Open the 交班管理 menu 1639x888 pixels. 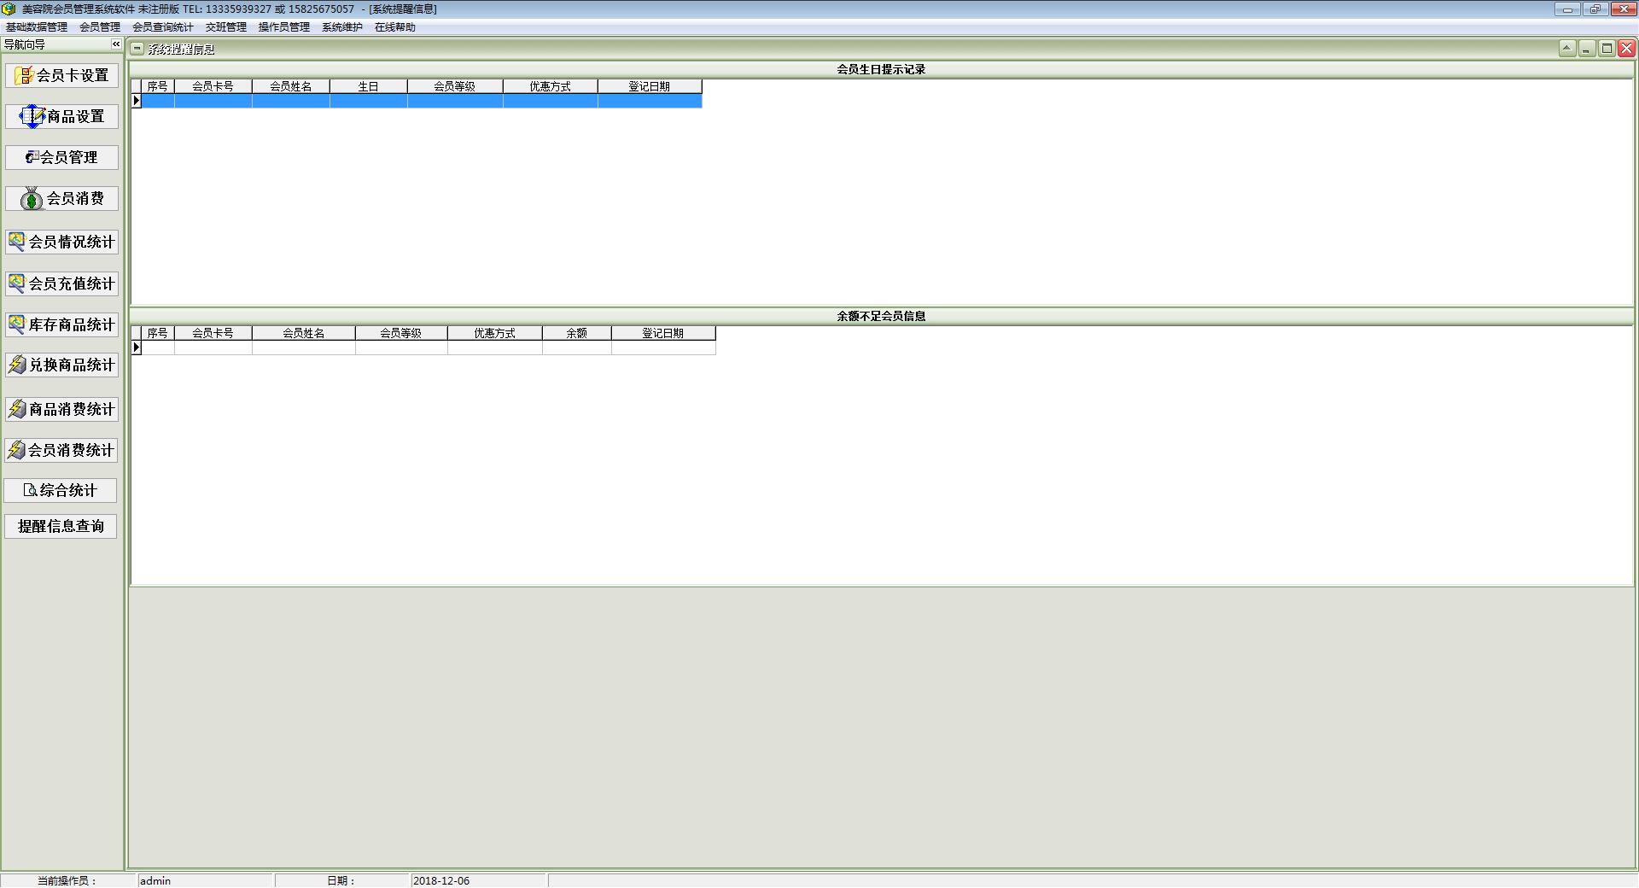[226, 27]
